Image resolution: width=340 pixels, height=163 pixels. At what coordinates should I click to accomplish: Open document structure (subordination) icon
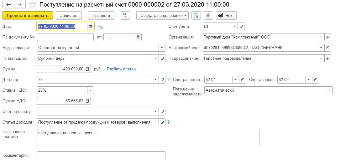(x=196, y=15)
